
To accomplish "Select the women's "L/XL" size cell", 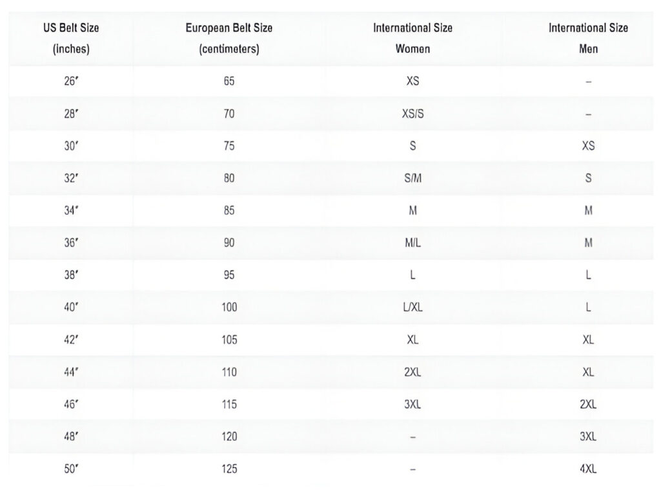I will pos(412,308).
